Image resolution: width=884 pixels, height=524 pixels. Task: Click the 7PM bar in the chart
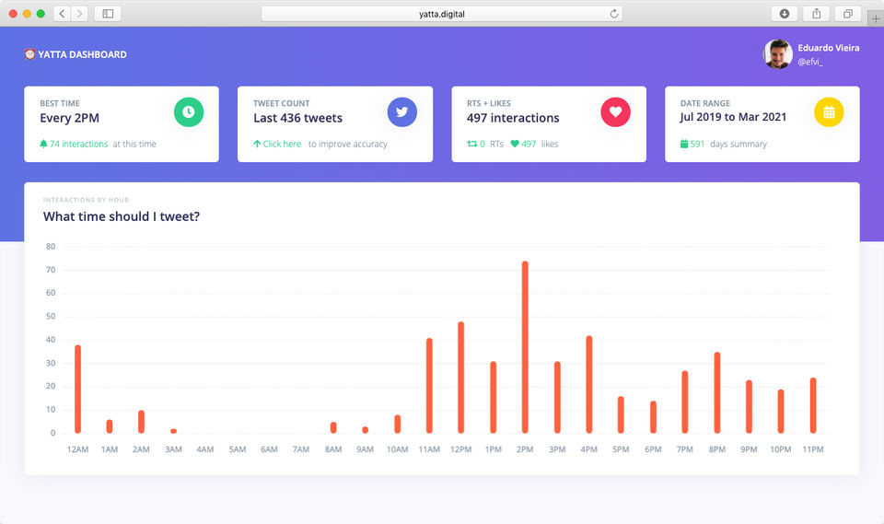[685, 402]
